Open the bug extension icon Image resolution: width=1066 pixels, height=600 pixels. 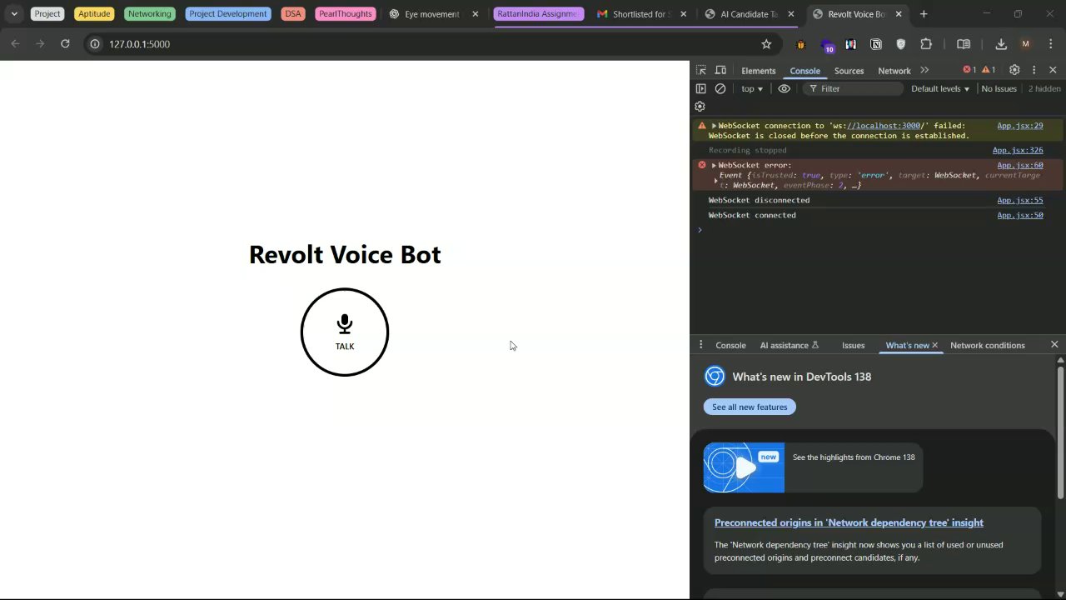[800, 44]
